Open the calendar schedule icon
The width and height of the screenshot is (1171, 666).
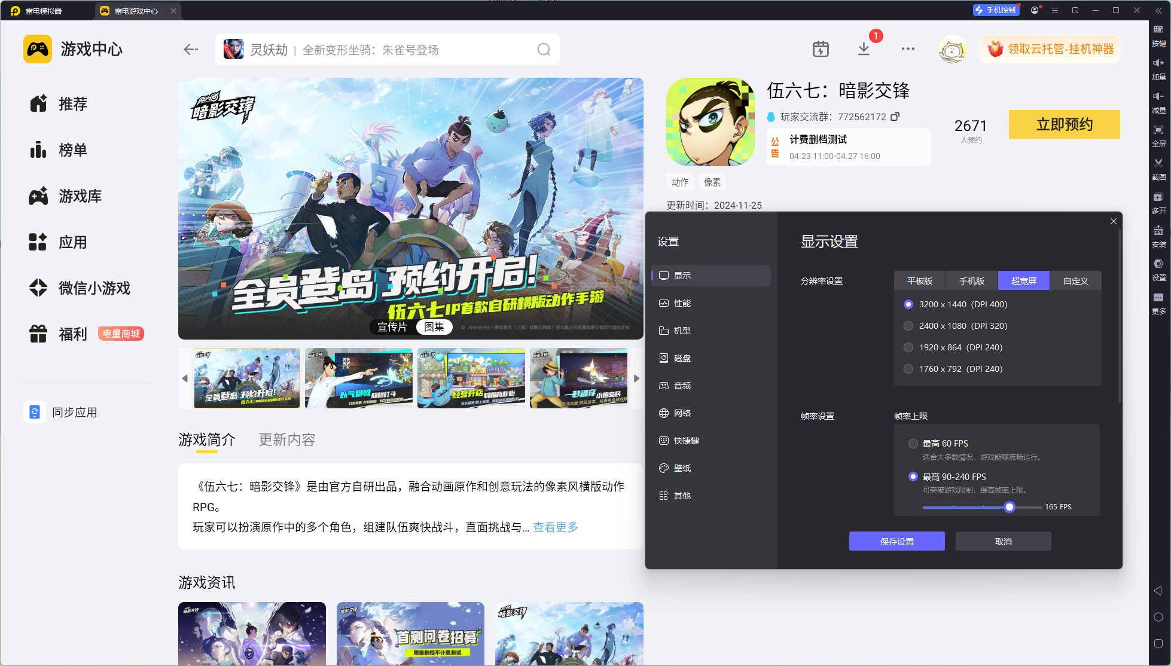pos(821,49)
